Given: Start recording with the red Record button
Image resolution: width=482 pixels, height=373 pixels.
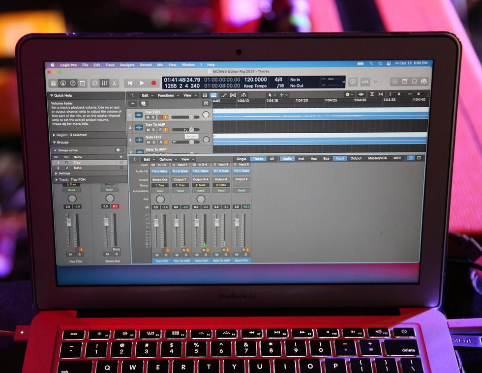Looking at the screenshot, I should (x=153, y=83).
